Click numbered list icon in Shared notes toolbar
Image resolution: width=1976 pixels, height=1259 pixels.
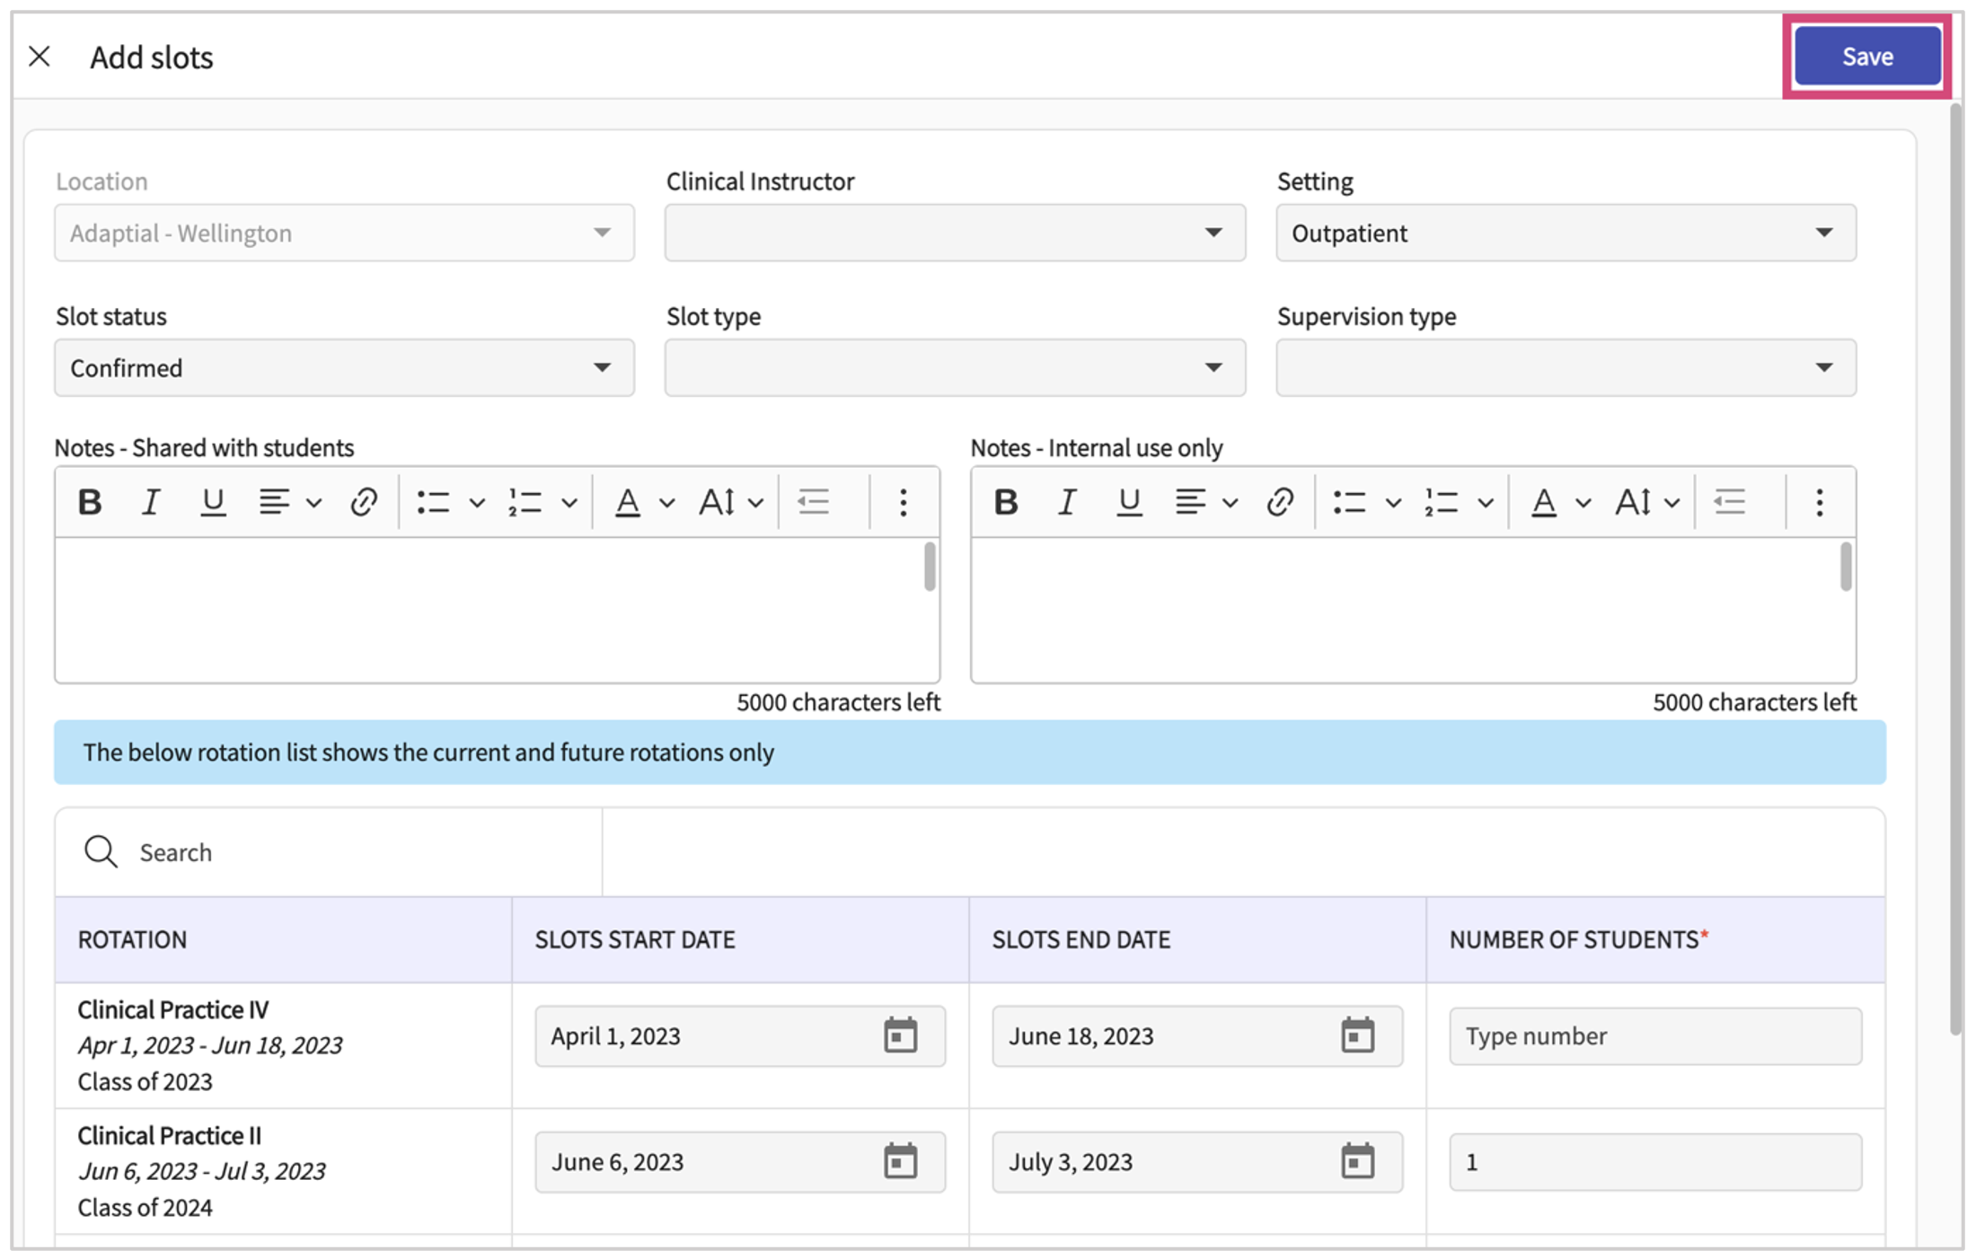pos(525,501)
